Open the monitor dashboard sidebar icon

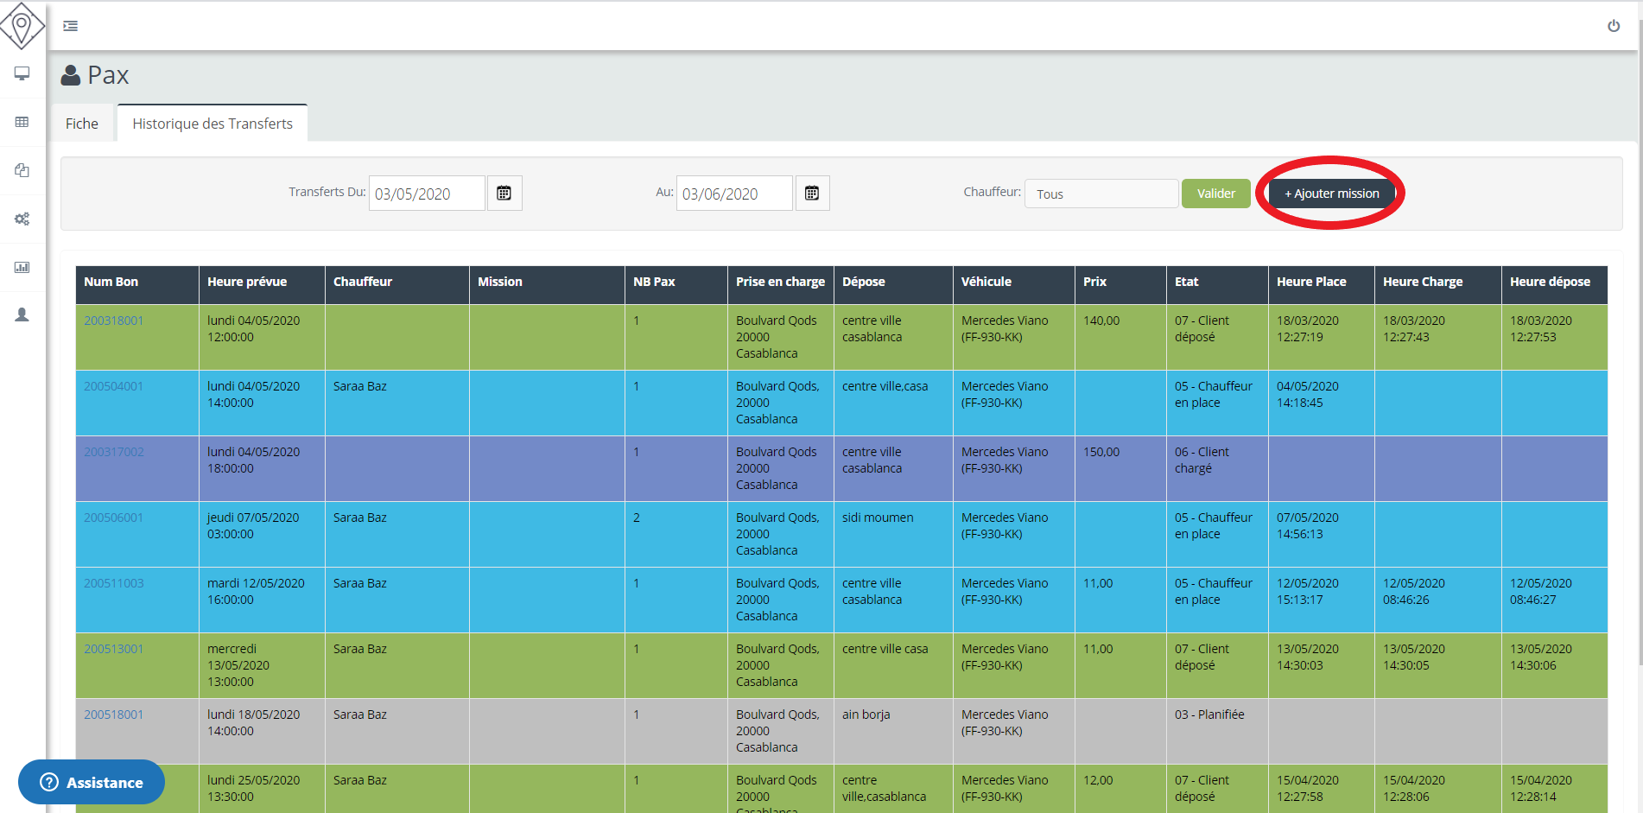[22, 73]
